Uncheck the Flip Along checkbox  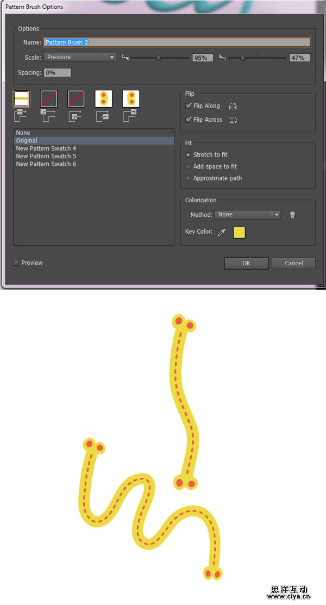189,105
